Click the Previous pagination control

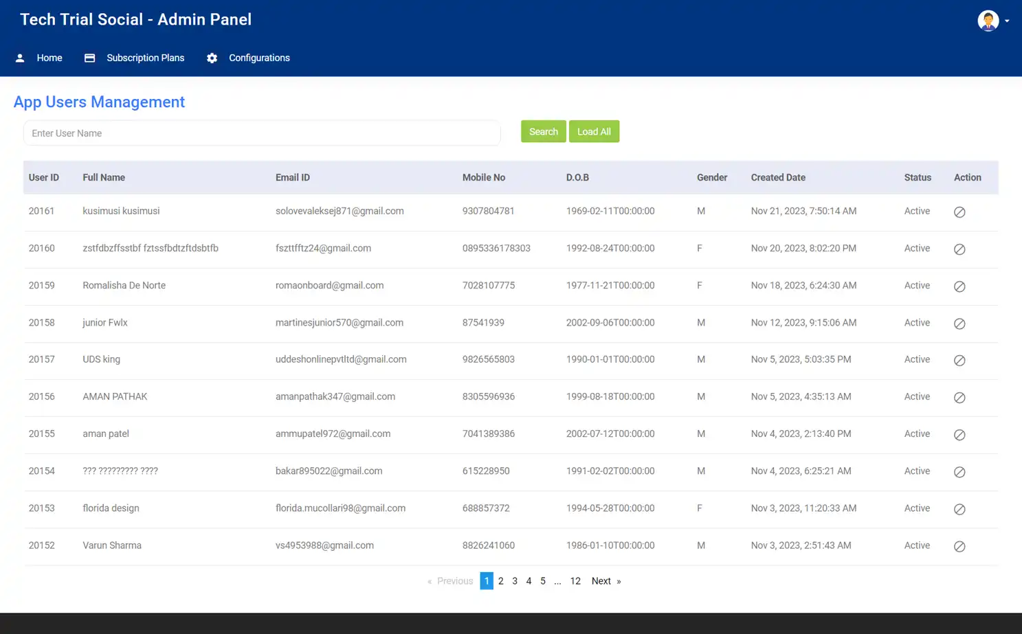point(454,580)
